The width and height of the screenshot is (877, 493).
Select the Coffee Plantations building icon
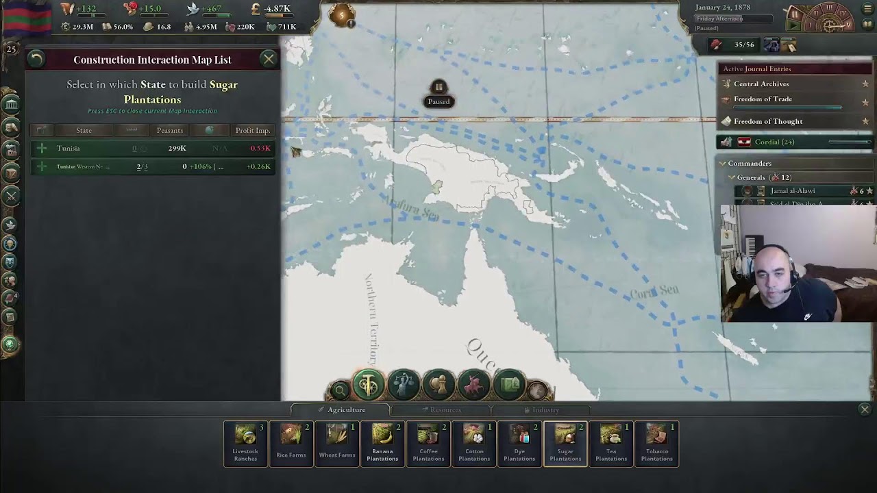pos(428,444)
